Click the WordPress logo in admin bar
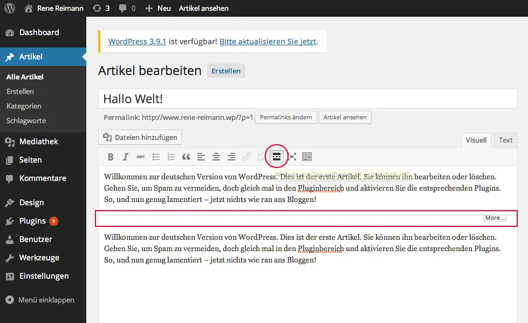This screenshot has width=528, height=323. 10,8
